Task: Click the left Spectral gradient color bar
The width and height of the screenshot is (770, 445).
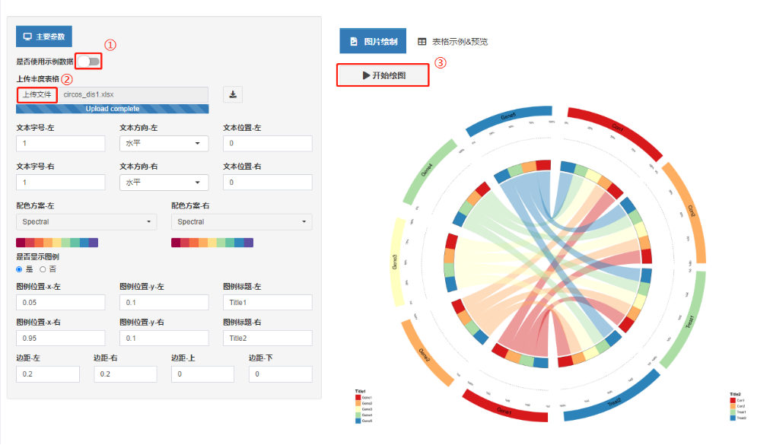Action: 57,242
